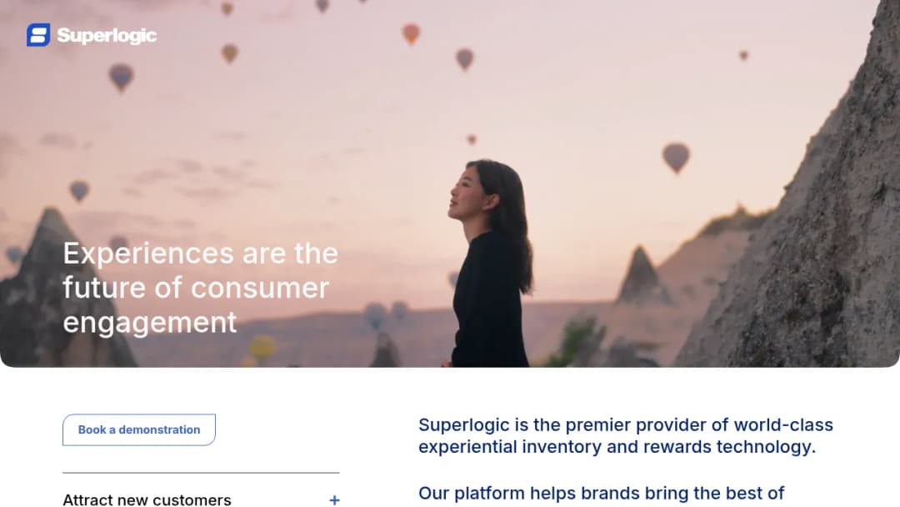This screenshot has height=507, width=900.
Task: Click the Superlogic wordmark in header
Action: [x=107, y=36]
